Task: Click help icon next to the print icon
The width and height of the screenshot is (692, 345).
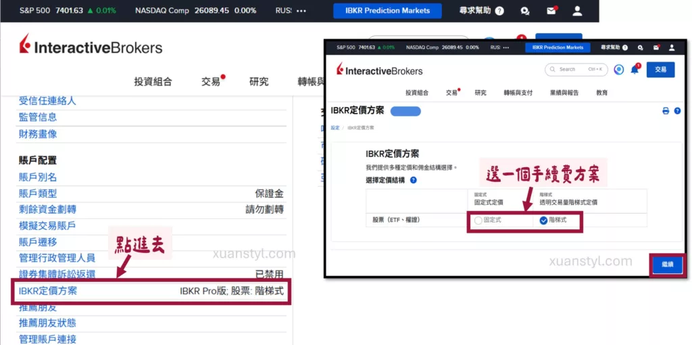Action: (x=677, y=112)
